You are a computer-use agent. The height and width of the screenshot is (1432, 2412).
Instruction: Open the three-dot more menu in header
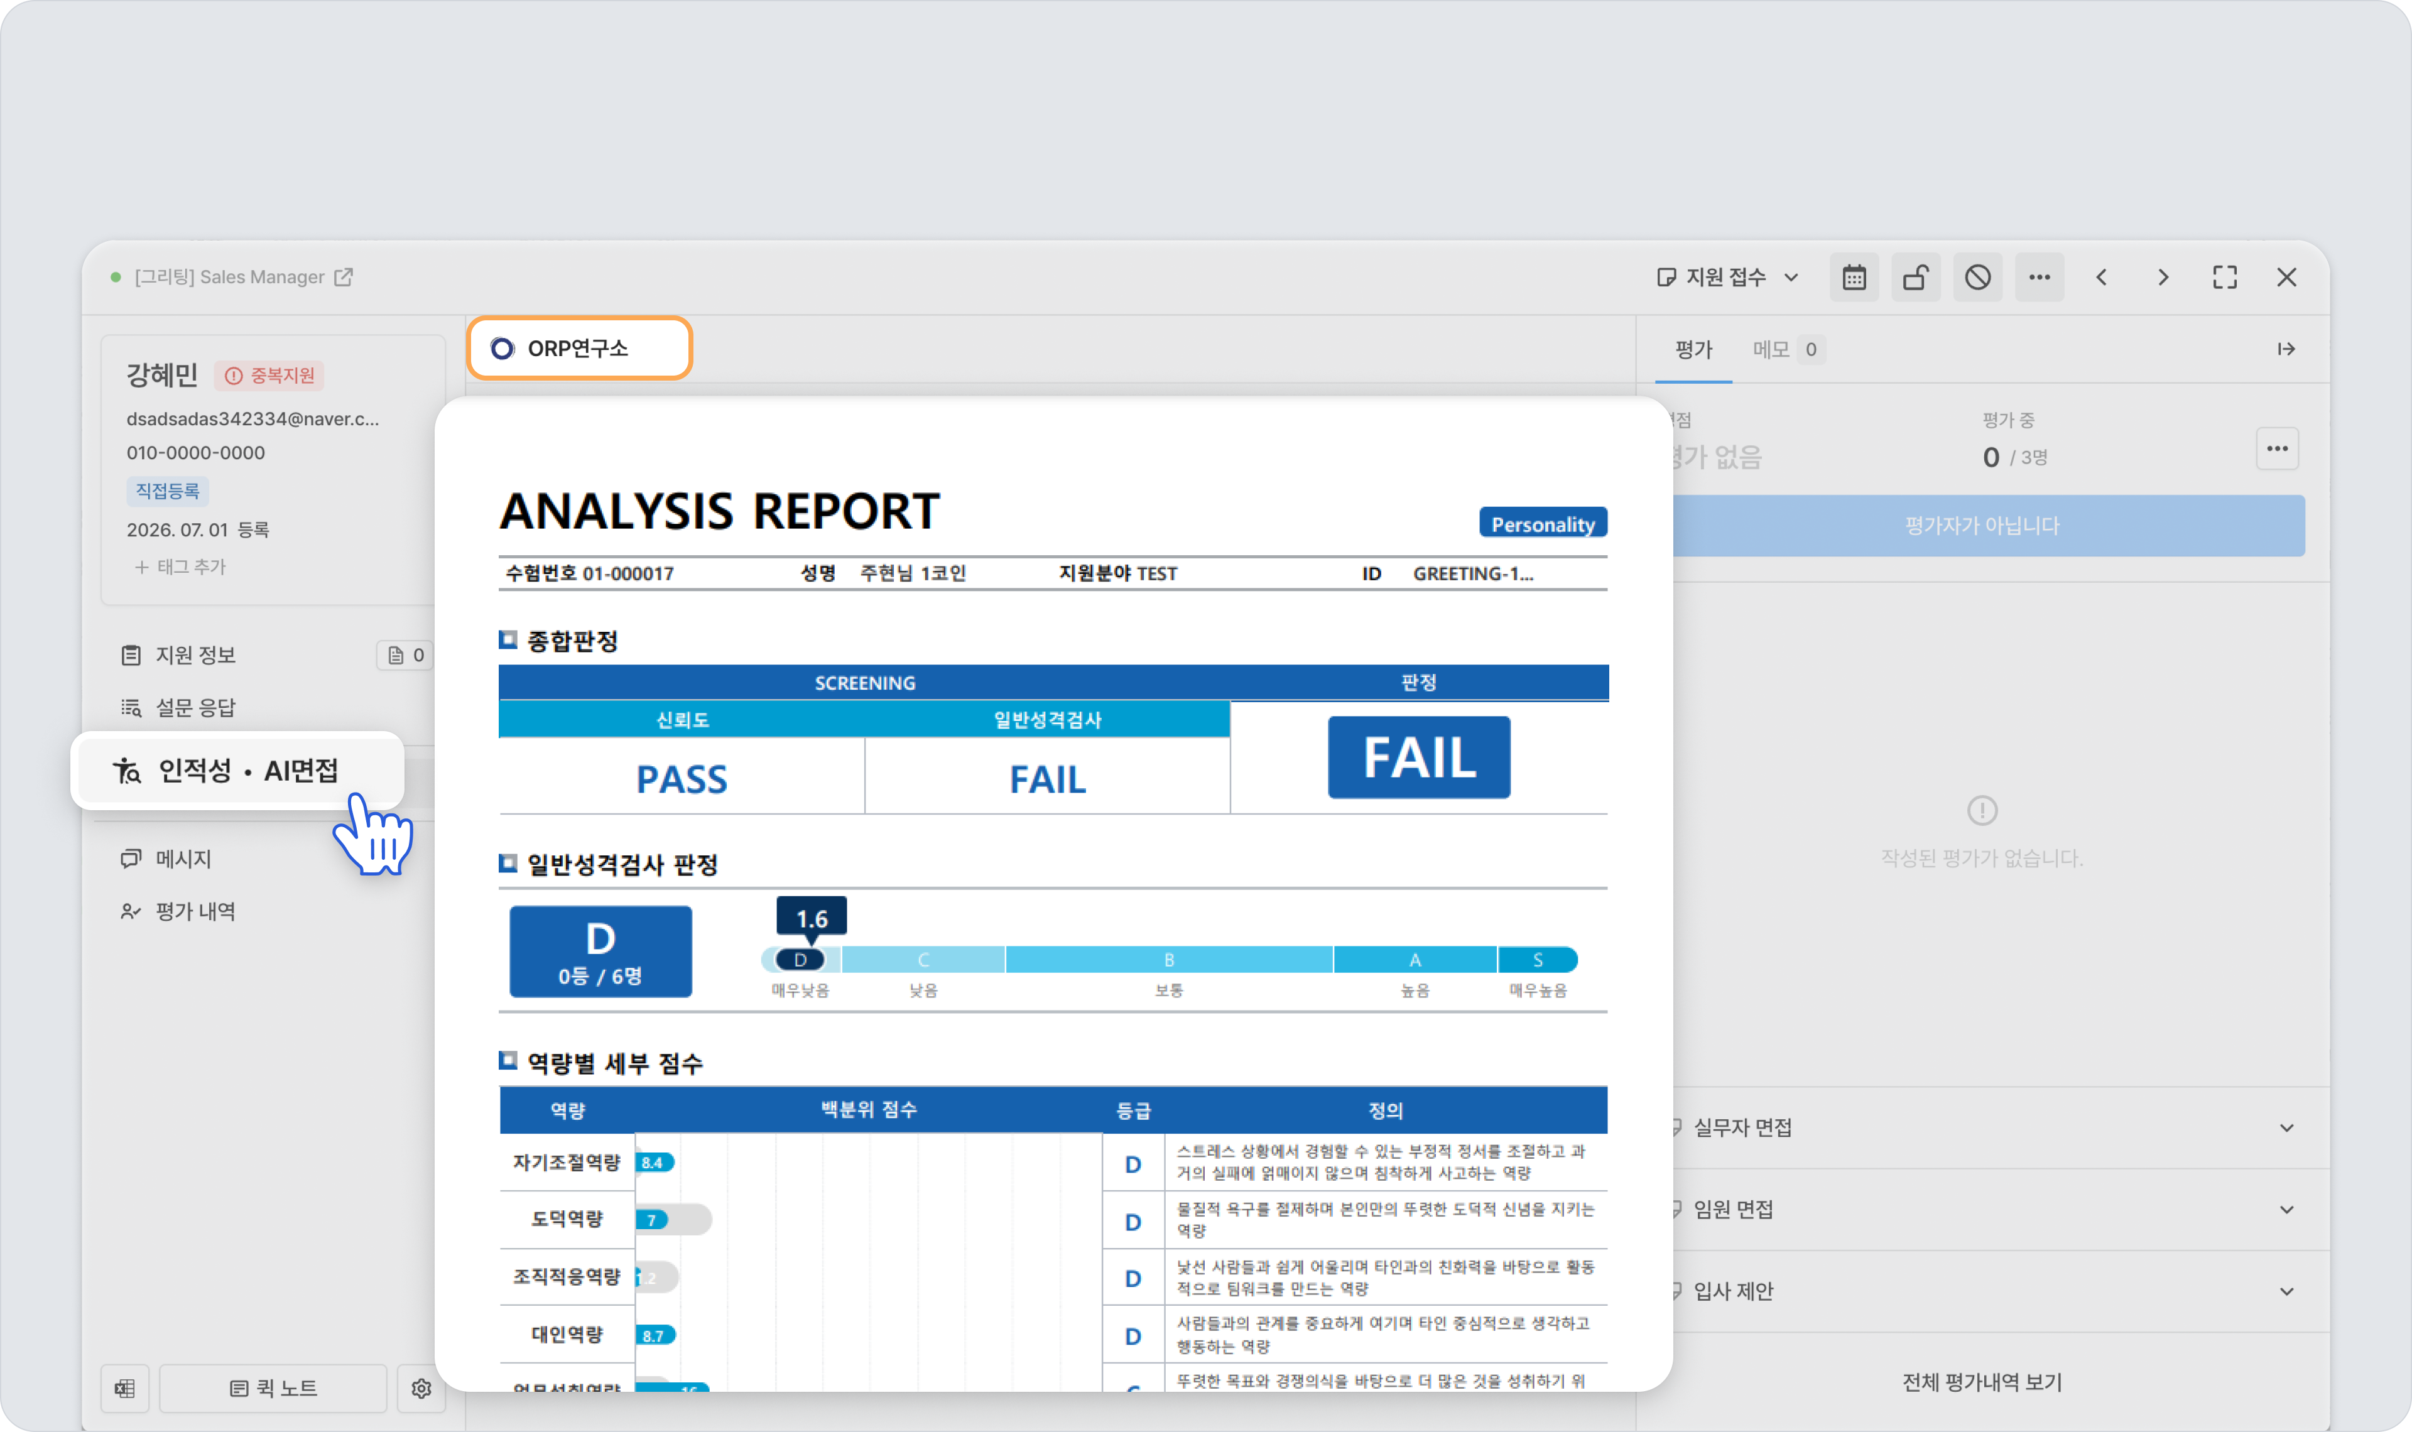[x=2039, y=278]
